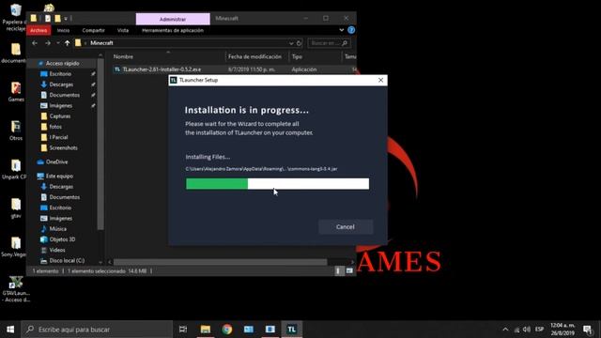Open Videos under Este equipo
Image resolution: width=601 pixels, height=338 pixels.
[57, 250]
